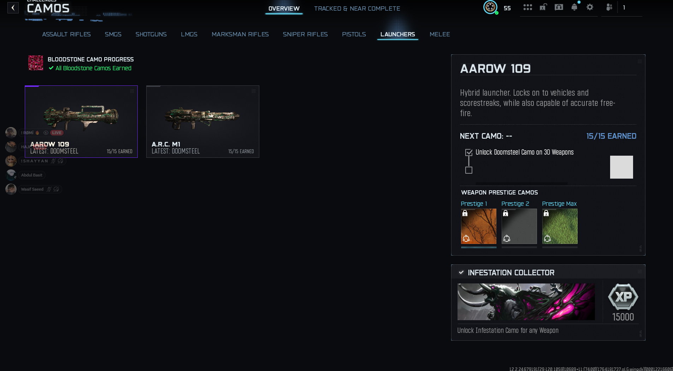The width and height of the screenshot is (673, 371).
Task: Click the Infestation Collector banner image
Action: pyautogui.click(x=526, y=302)
